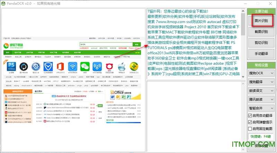This screenshot has width=277, height=153.
Task: Click the loaded webpage image preview
Action: (x=72, y=80)
